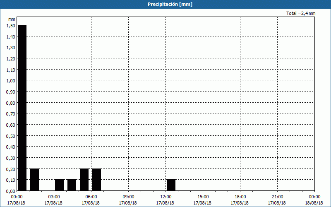Click the 00:00 label above 18/08/18

click(314, 197)
